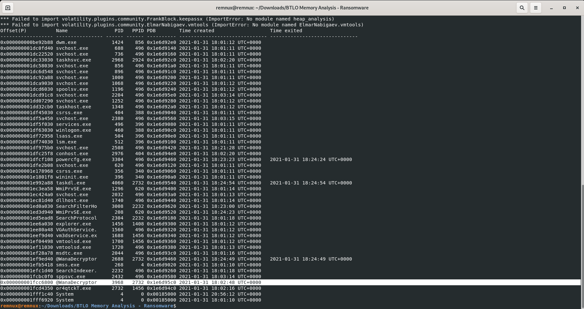Click the VGAuthService. process name
Image resolution: width=584 pixels, height=309 pixels.
[77, 230]
